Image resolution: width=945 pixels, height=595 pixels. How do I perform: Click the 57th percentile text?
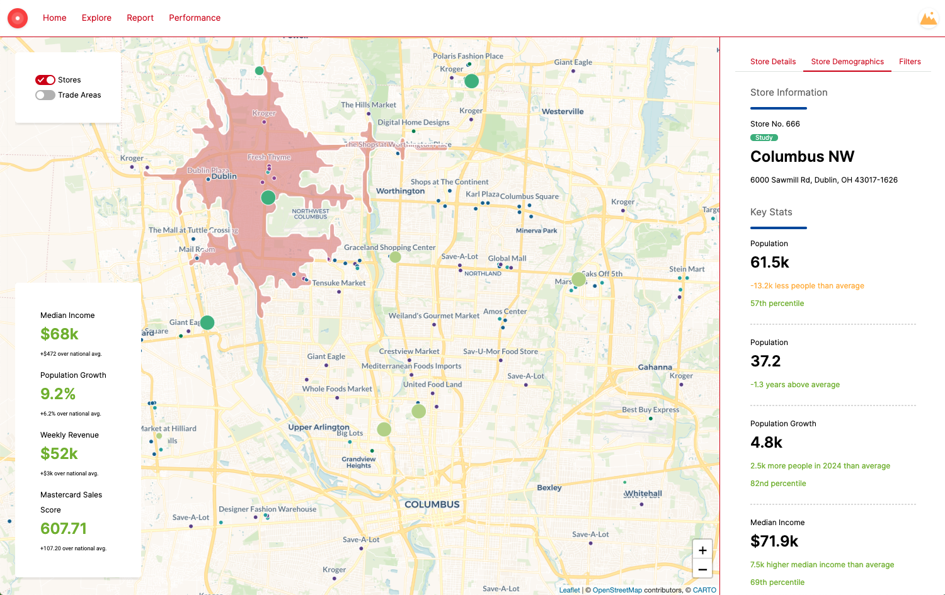[777, 303]
